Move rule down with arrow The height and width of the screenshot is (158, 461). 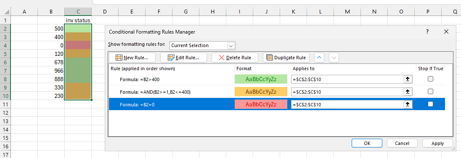pos(334,58)
